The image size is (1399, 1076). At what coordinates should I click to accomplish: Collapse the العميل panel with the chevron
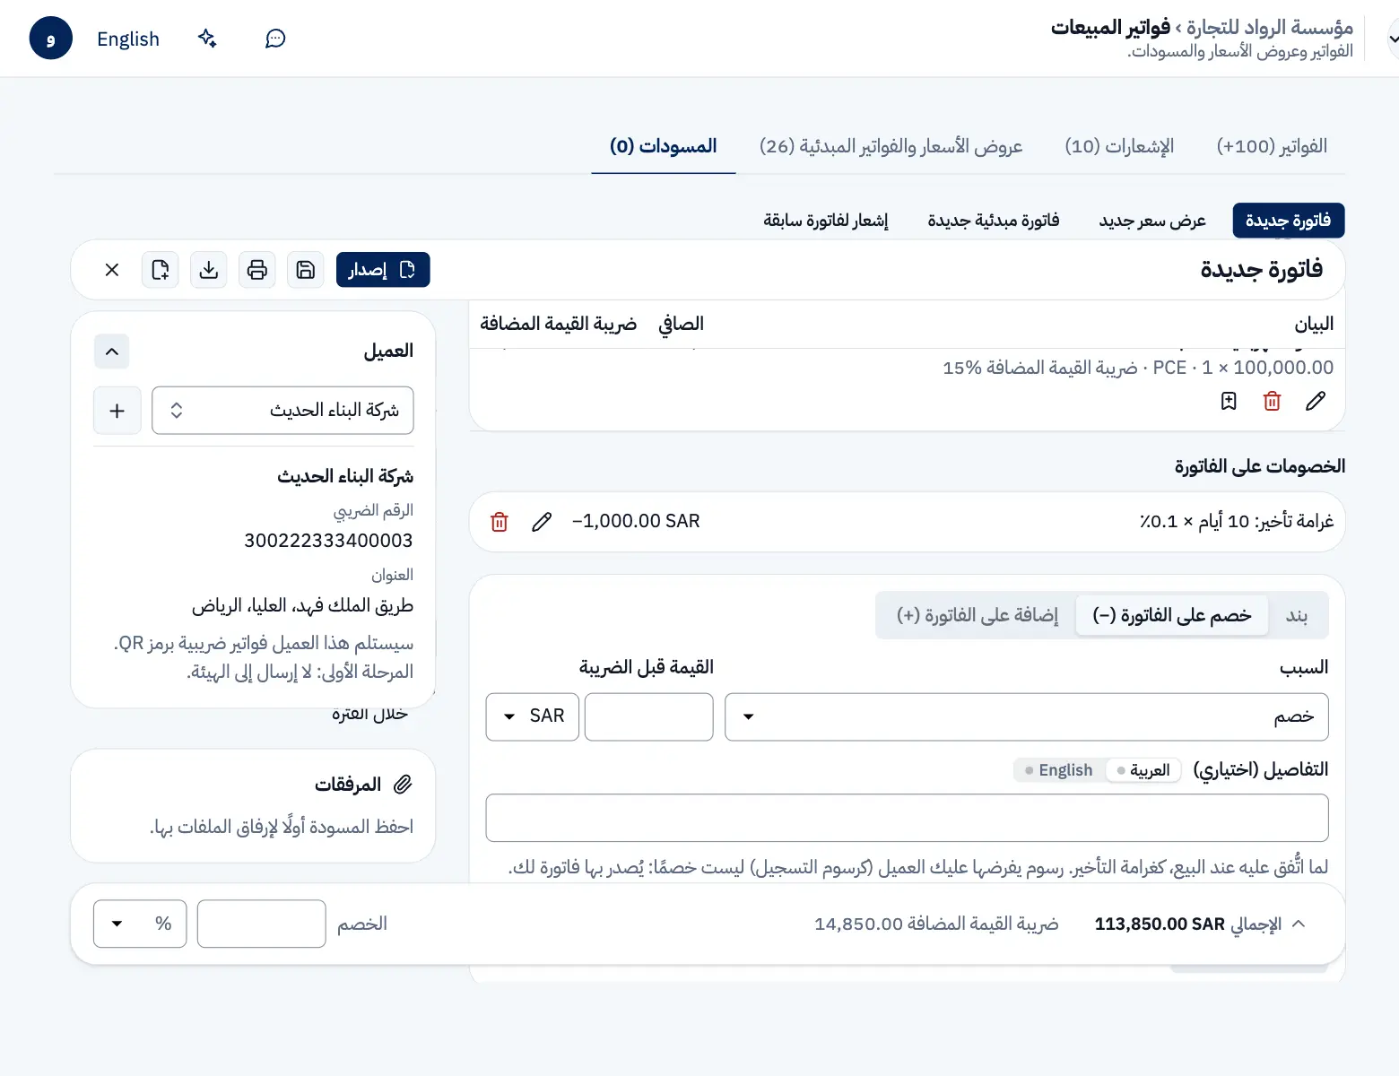[x=112, y=351]
